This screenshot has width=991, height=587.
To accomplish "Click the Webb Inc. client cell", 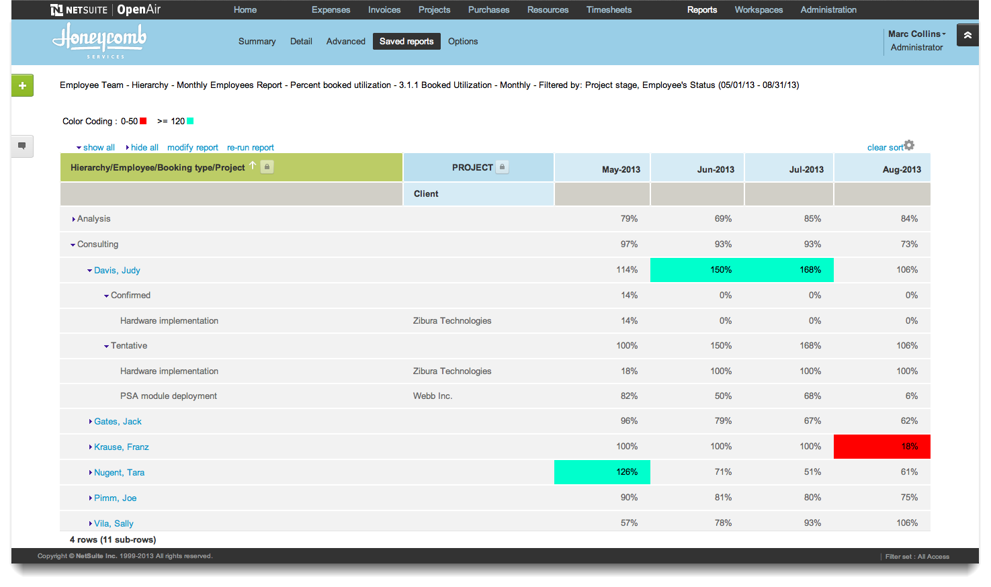I will (433, 396).
